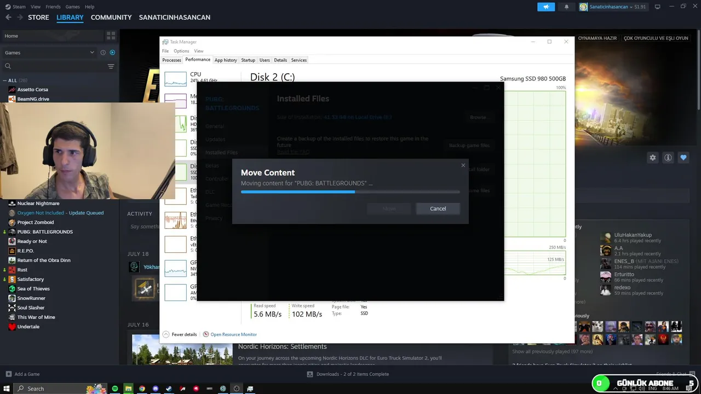
Task: Go forward with the Steam forward arrow
Action: point(20,18)
